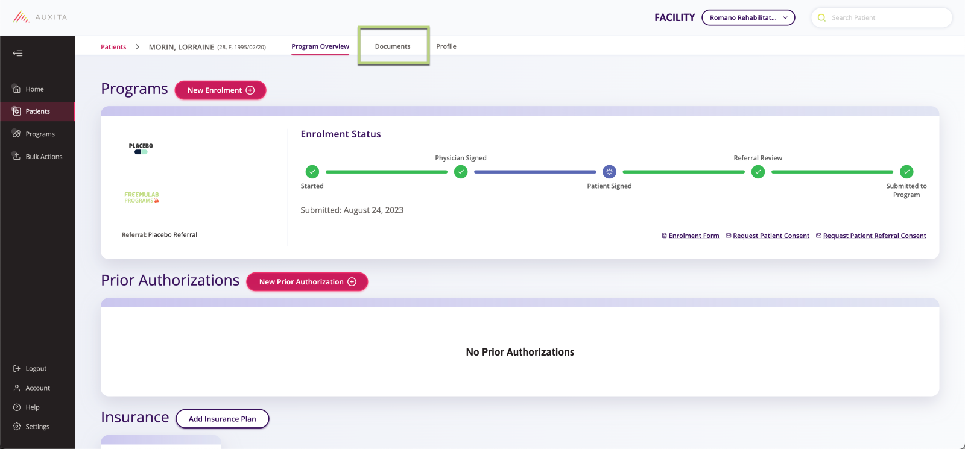
Task: Click the Programs icon in the sidebar
Action: coord(17,134)
